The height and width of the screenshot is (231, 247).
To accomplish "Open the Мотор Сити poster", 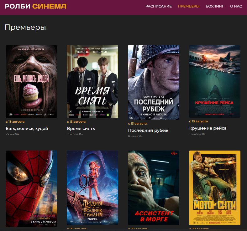I will tap(215, 188).
